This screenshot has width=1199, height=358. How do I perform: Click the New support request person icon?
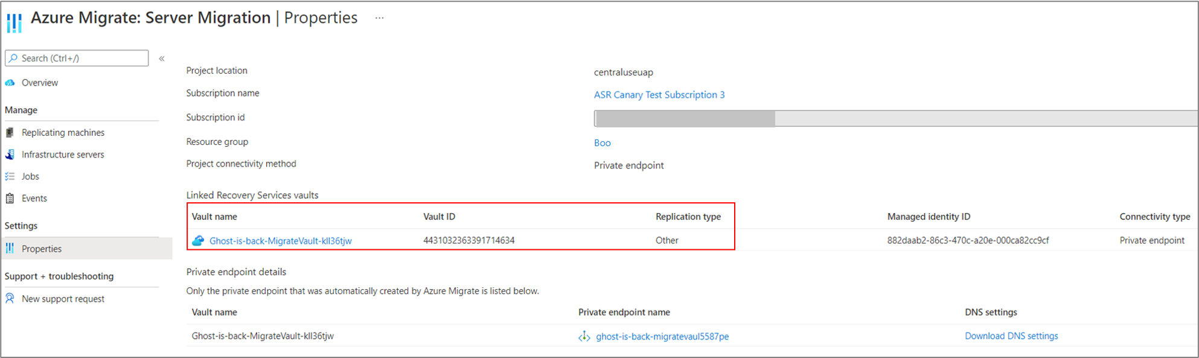10,298
